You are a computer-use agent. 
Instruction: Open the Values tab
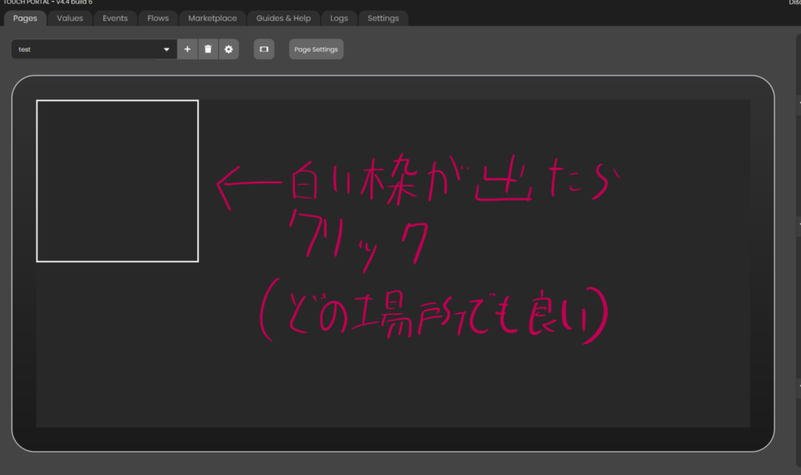(70, 18)
